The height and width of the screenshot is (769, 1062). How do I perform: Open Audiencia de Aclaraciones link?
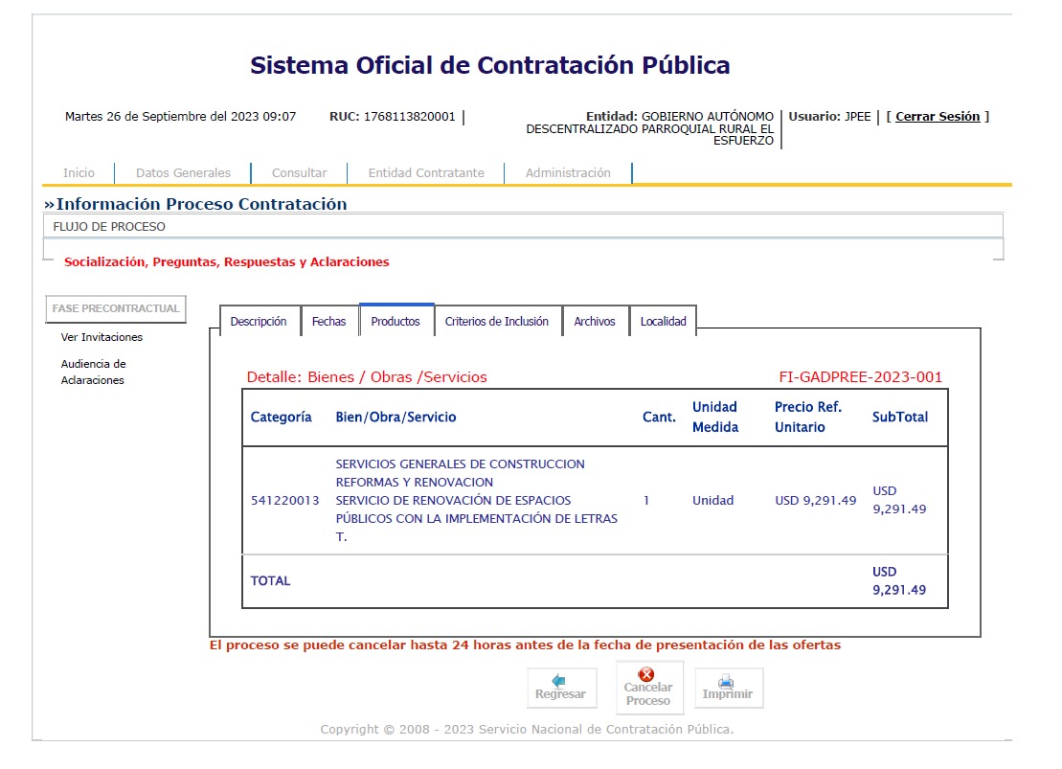(93, 372)
